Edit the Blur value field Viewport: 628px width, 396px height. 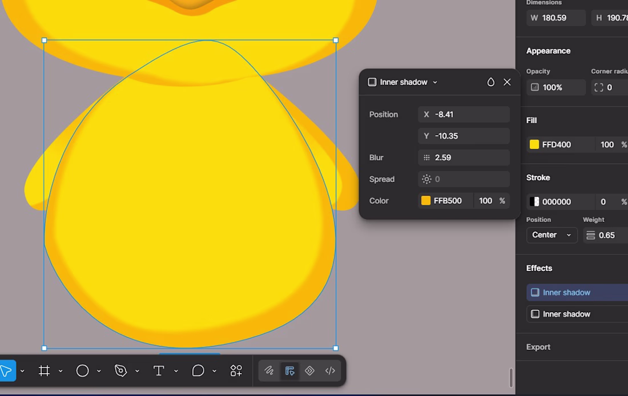pyautogui.click(x=464, y=157)
